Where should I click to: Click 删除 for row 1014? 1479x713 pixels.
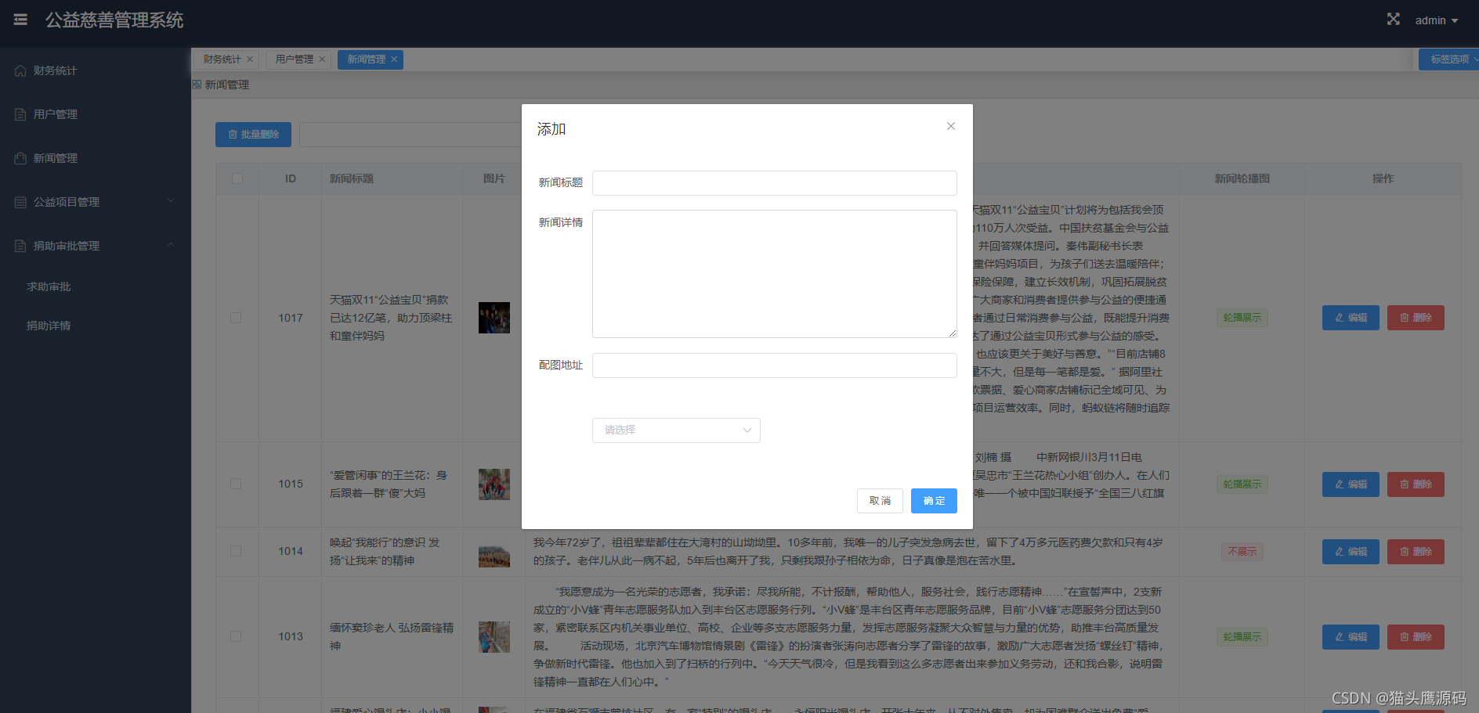[1416, 552]
